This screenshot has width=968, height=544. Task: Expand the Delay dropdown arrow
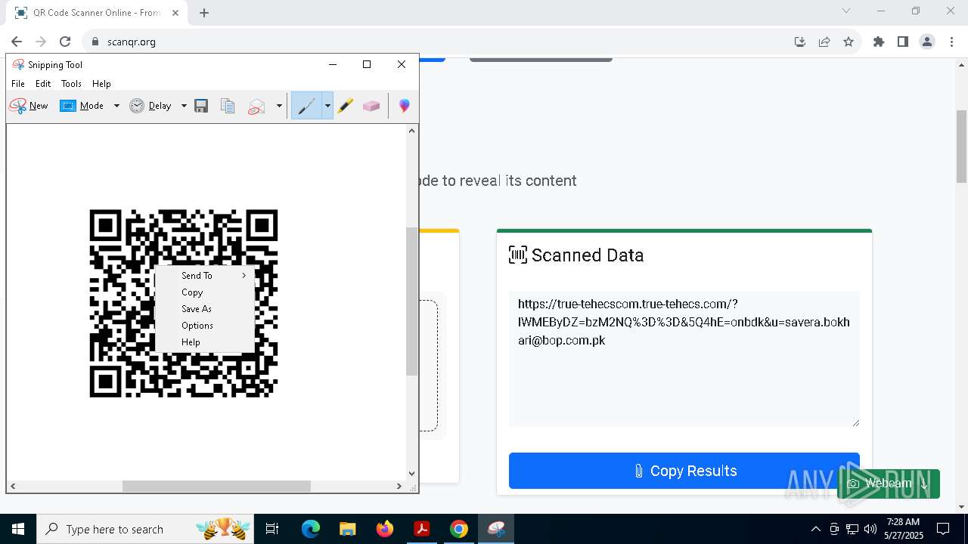click(184, 106)
